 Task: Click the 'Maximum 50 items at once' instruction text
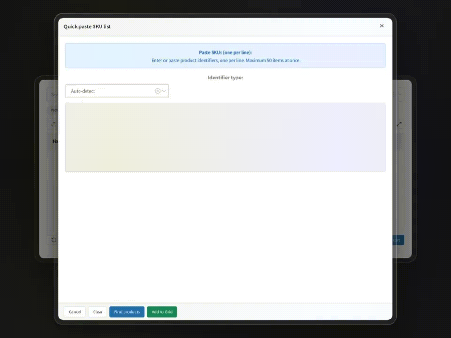[x=273, y=61]
